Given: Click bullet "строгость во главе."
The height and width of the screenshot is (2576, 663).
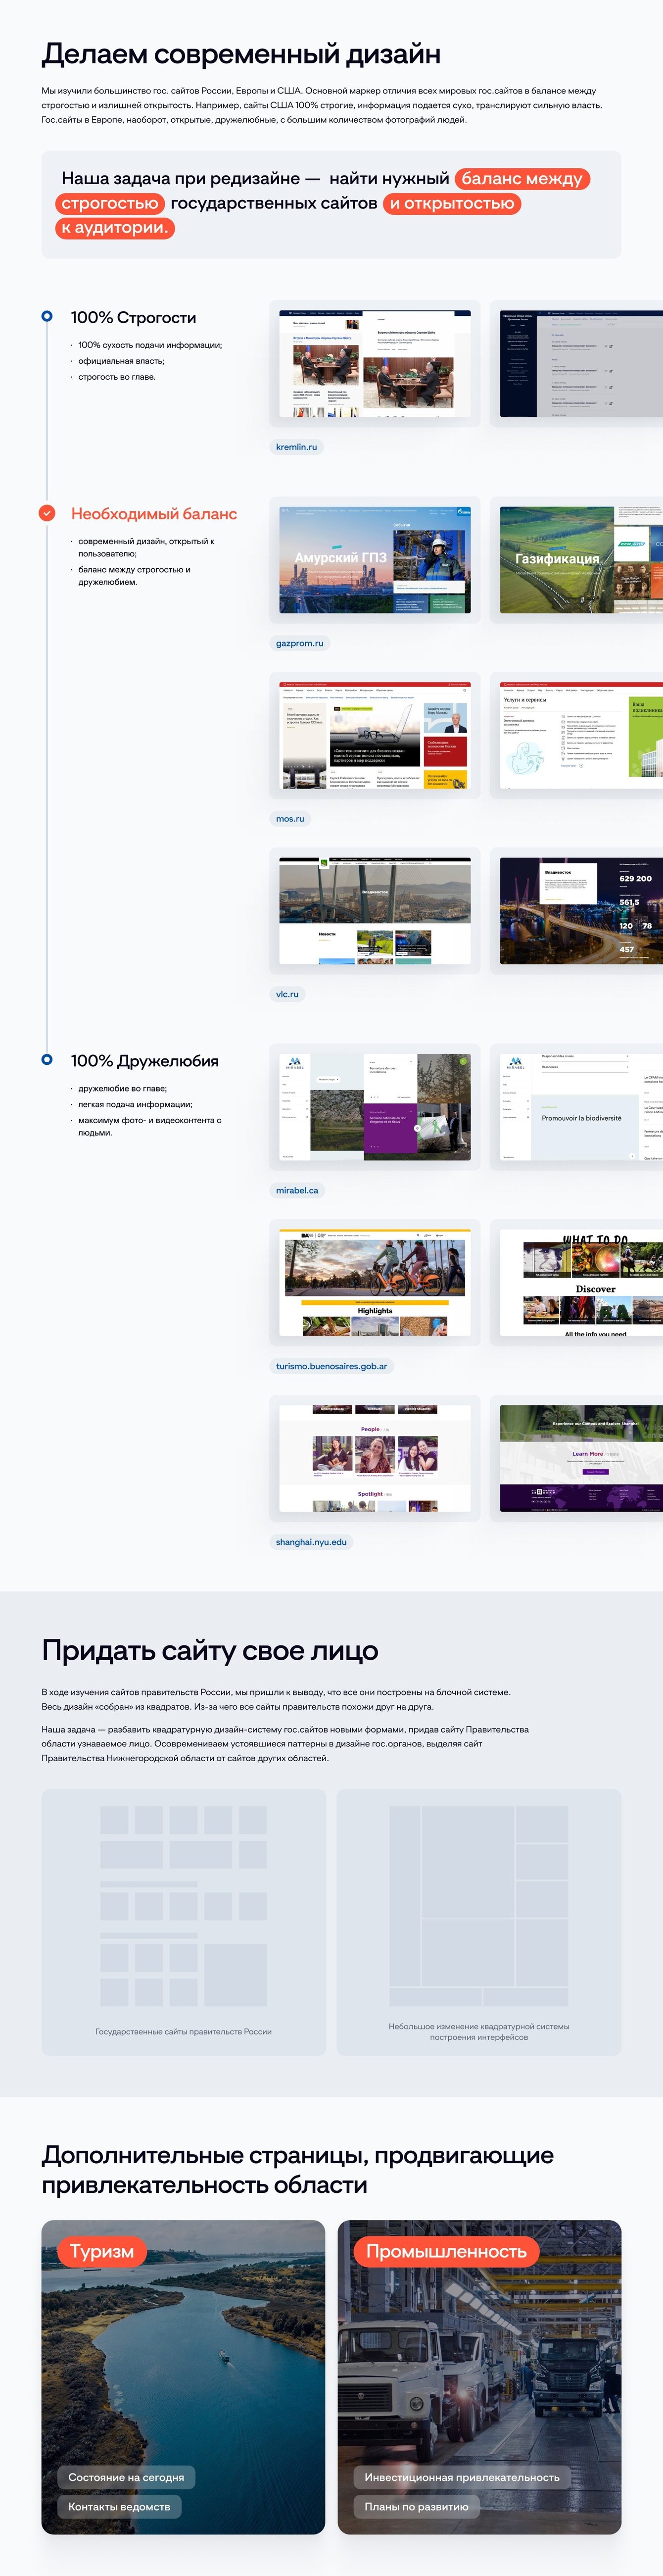Looking at the screenshot, I should (117, 377).
